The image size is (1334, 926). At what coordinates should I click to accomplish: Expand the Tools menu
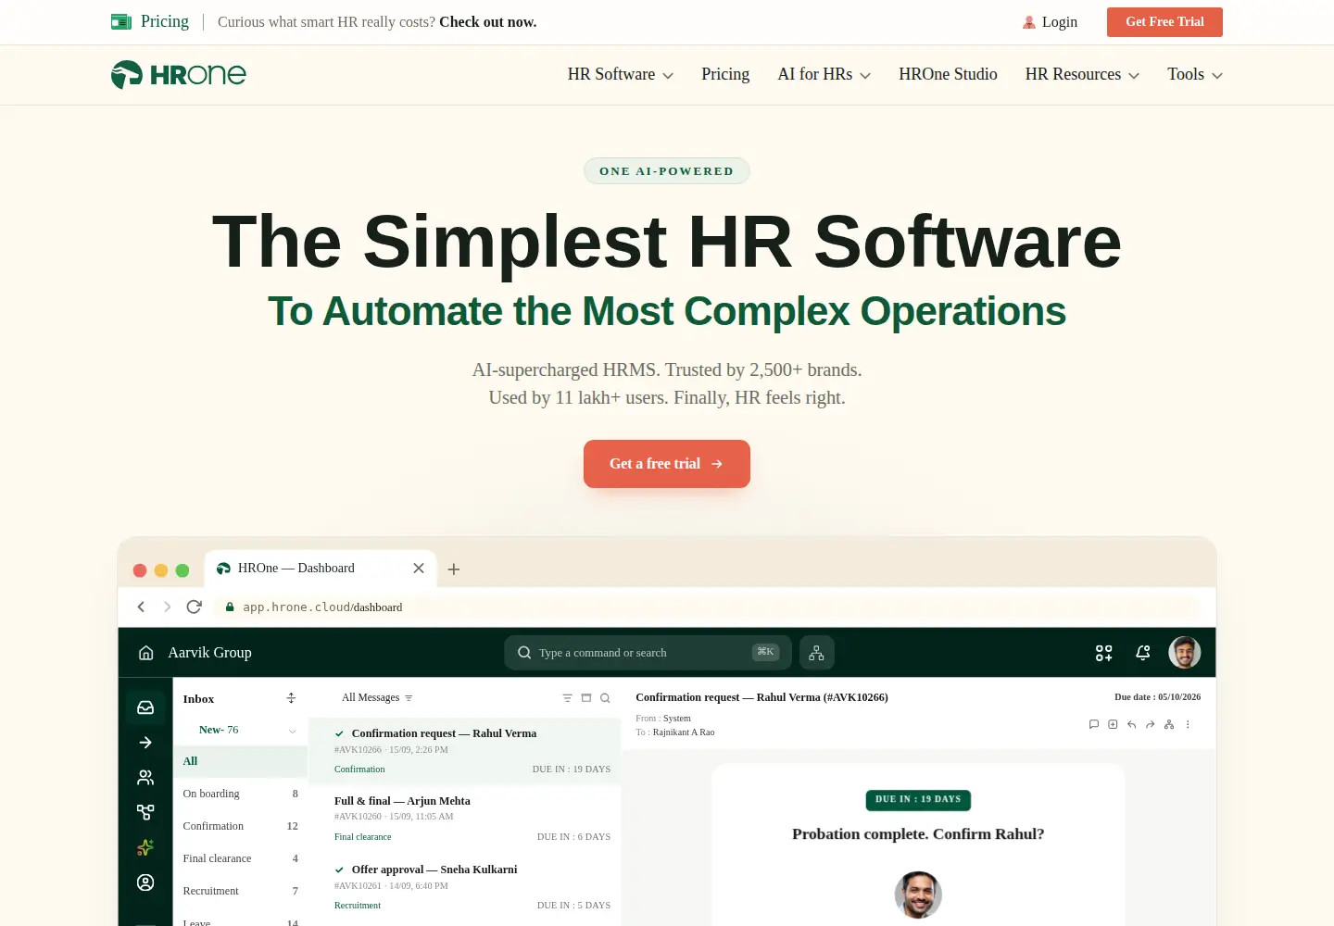tap(1195, 74)
